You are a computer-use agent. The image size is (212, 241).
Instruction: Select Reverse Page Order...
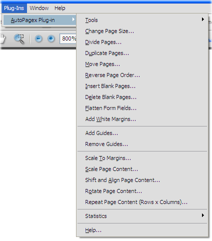(142, 75)
